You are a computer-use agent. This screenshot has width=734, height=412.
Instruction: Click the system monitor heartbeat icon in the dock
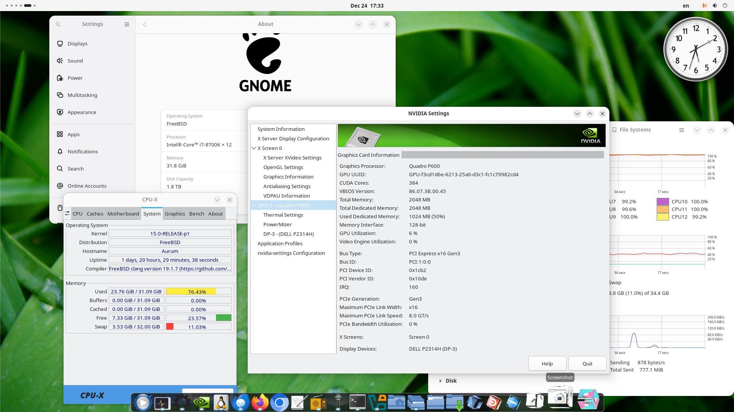point(162,402)
